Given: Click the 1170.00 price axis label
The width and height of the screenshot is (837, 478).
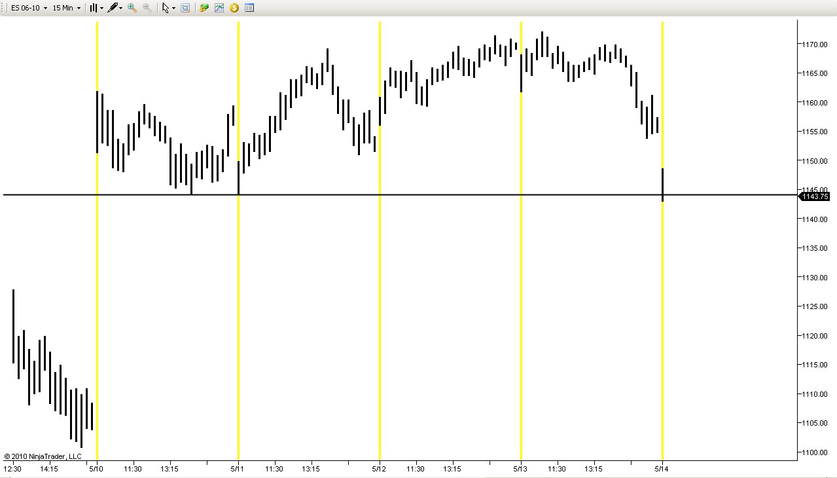Looking at the screenshot, I should click(x=816, y=44).
